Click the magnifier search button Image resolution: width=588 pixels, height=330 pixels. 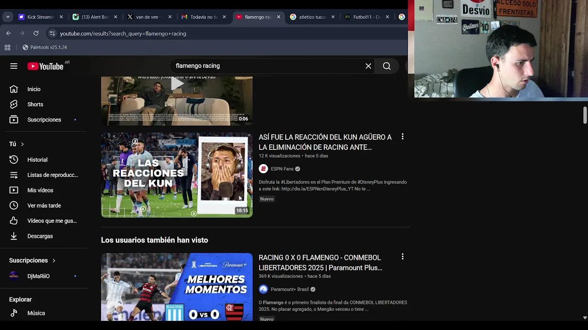tap(387, 66)
